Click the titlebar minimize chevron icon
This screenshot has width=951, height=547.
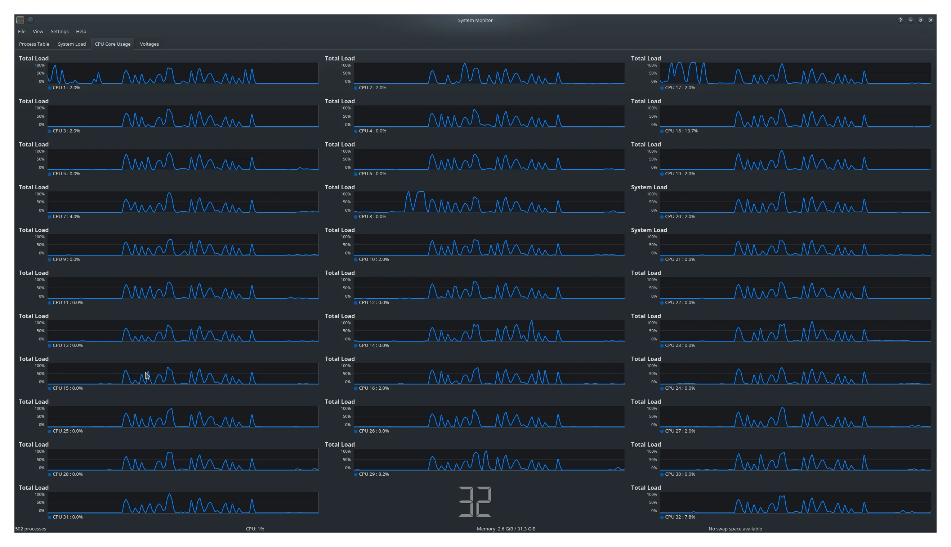click(910, 20)
